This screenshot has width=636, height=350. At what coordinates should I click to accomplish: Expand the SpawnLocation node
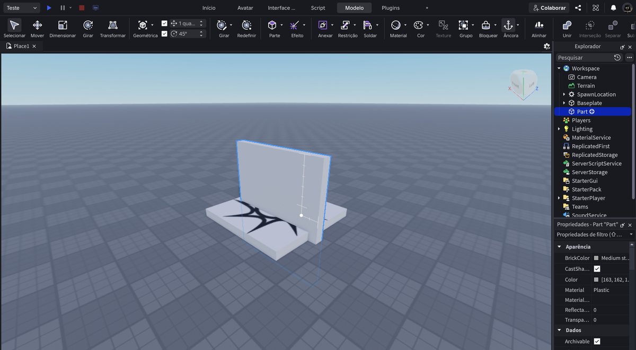click(564, 94)
